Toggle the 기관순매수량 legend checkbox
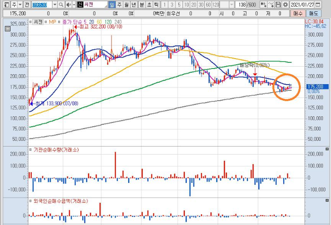Screen dimensions: 331x225 [x=31, y=150]
